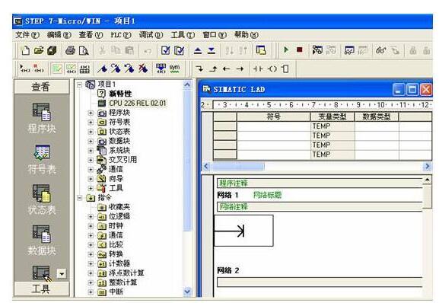Viewport: 439px width, 303px height.
Task: Insert a box instruction from the toolbar
Action: point(285,69)
